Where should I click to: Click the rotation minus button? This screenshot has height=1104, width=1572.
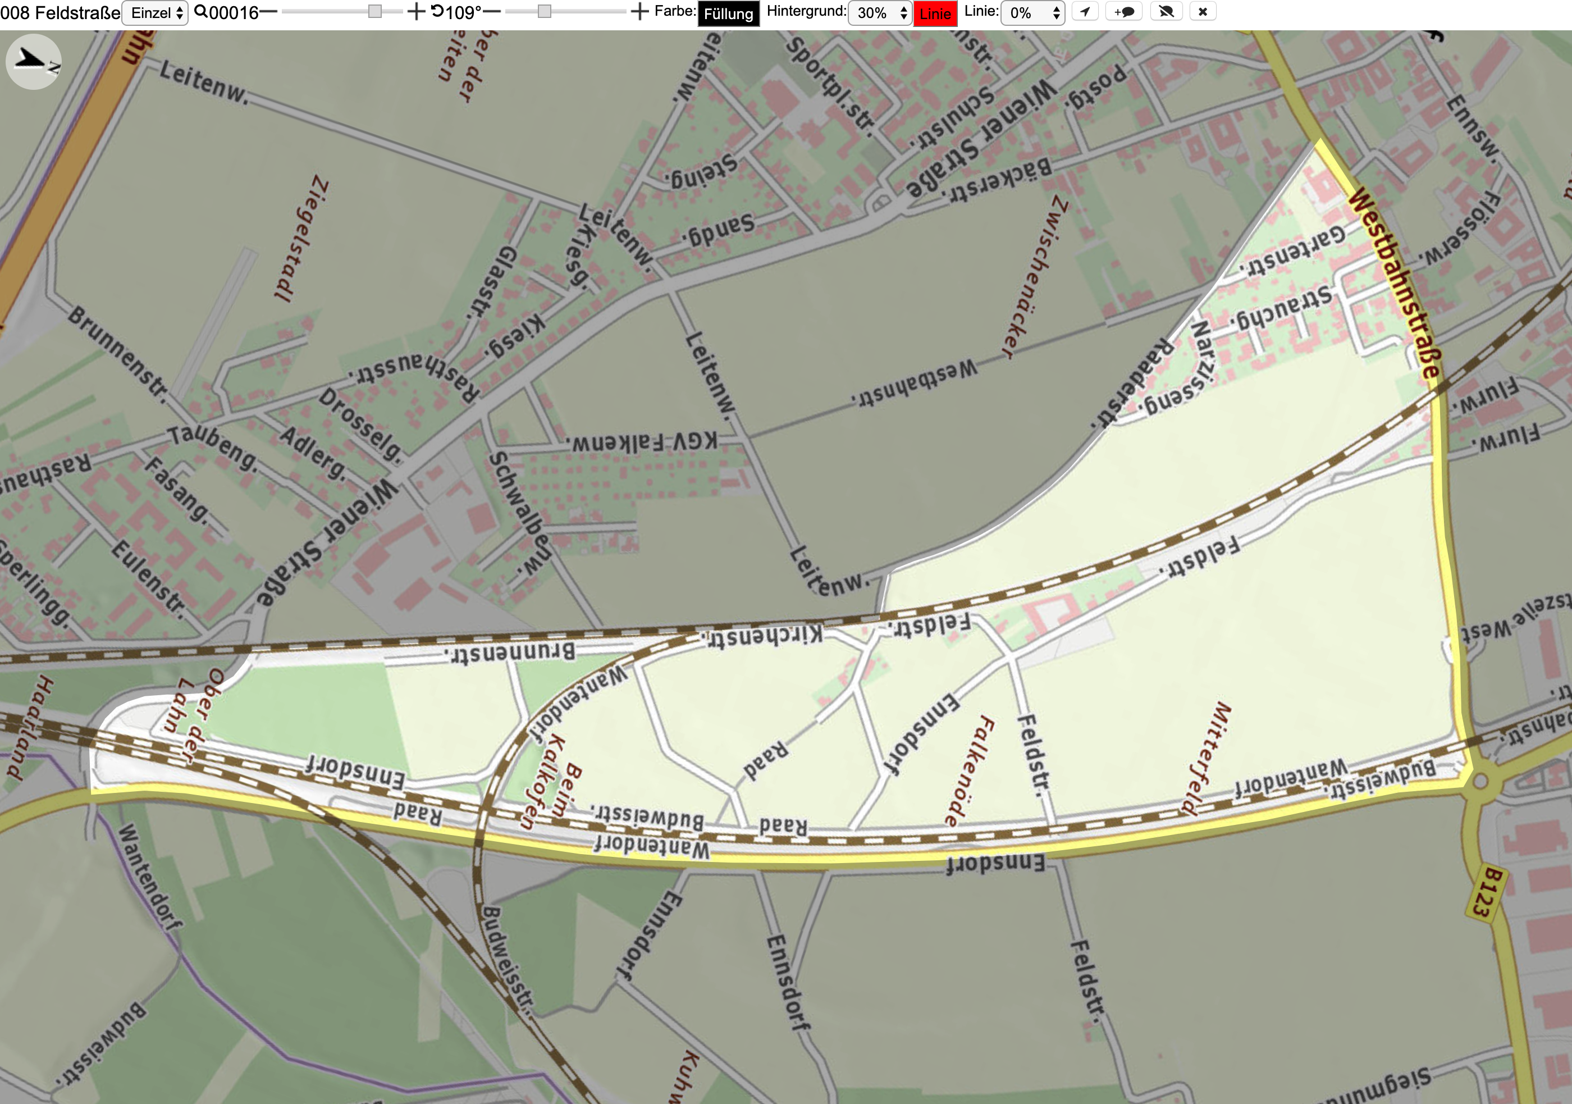pyautogui.click(x=492, y=12)
